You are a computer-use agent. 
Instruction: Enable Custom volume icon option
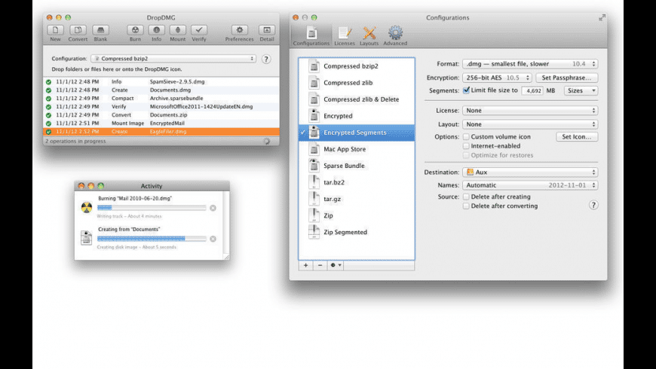[x=466, y=136]
